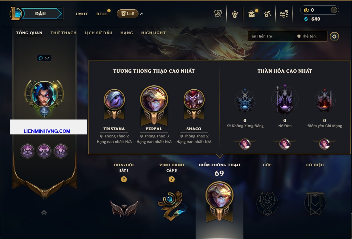The image size is (352, 239).
Task: Open the Loot backpack icon
Action: tap(251, 14)
